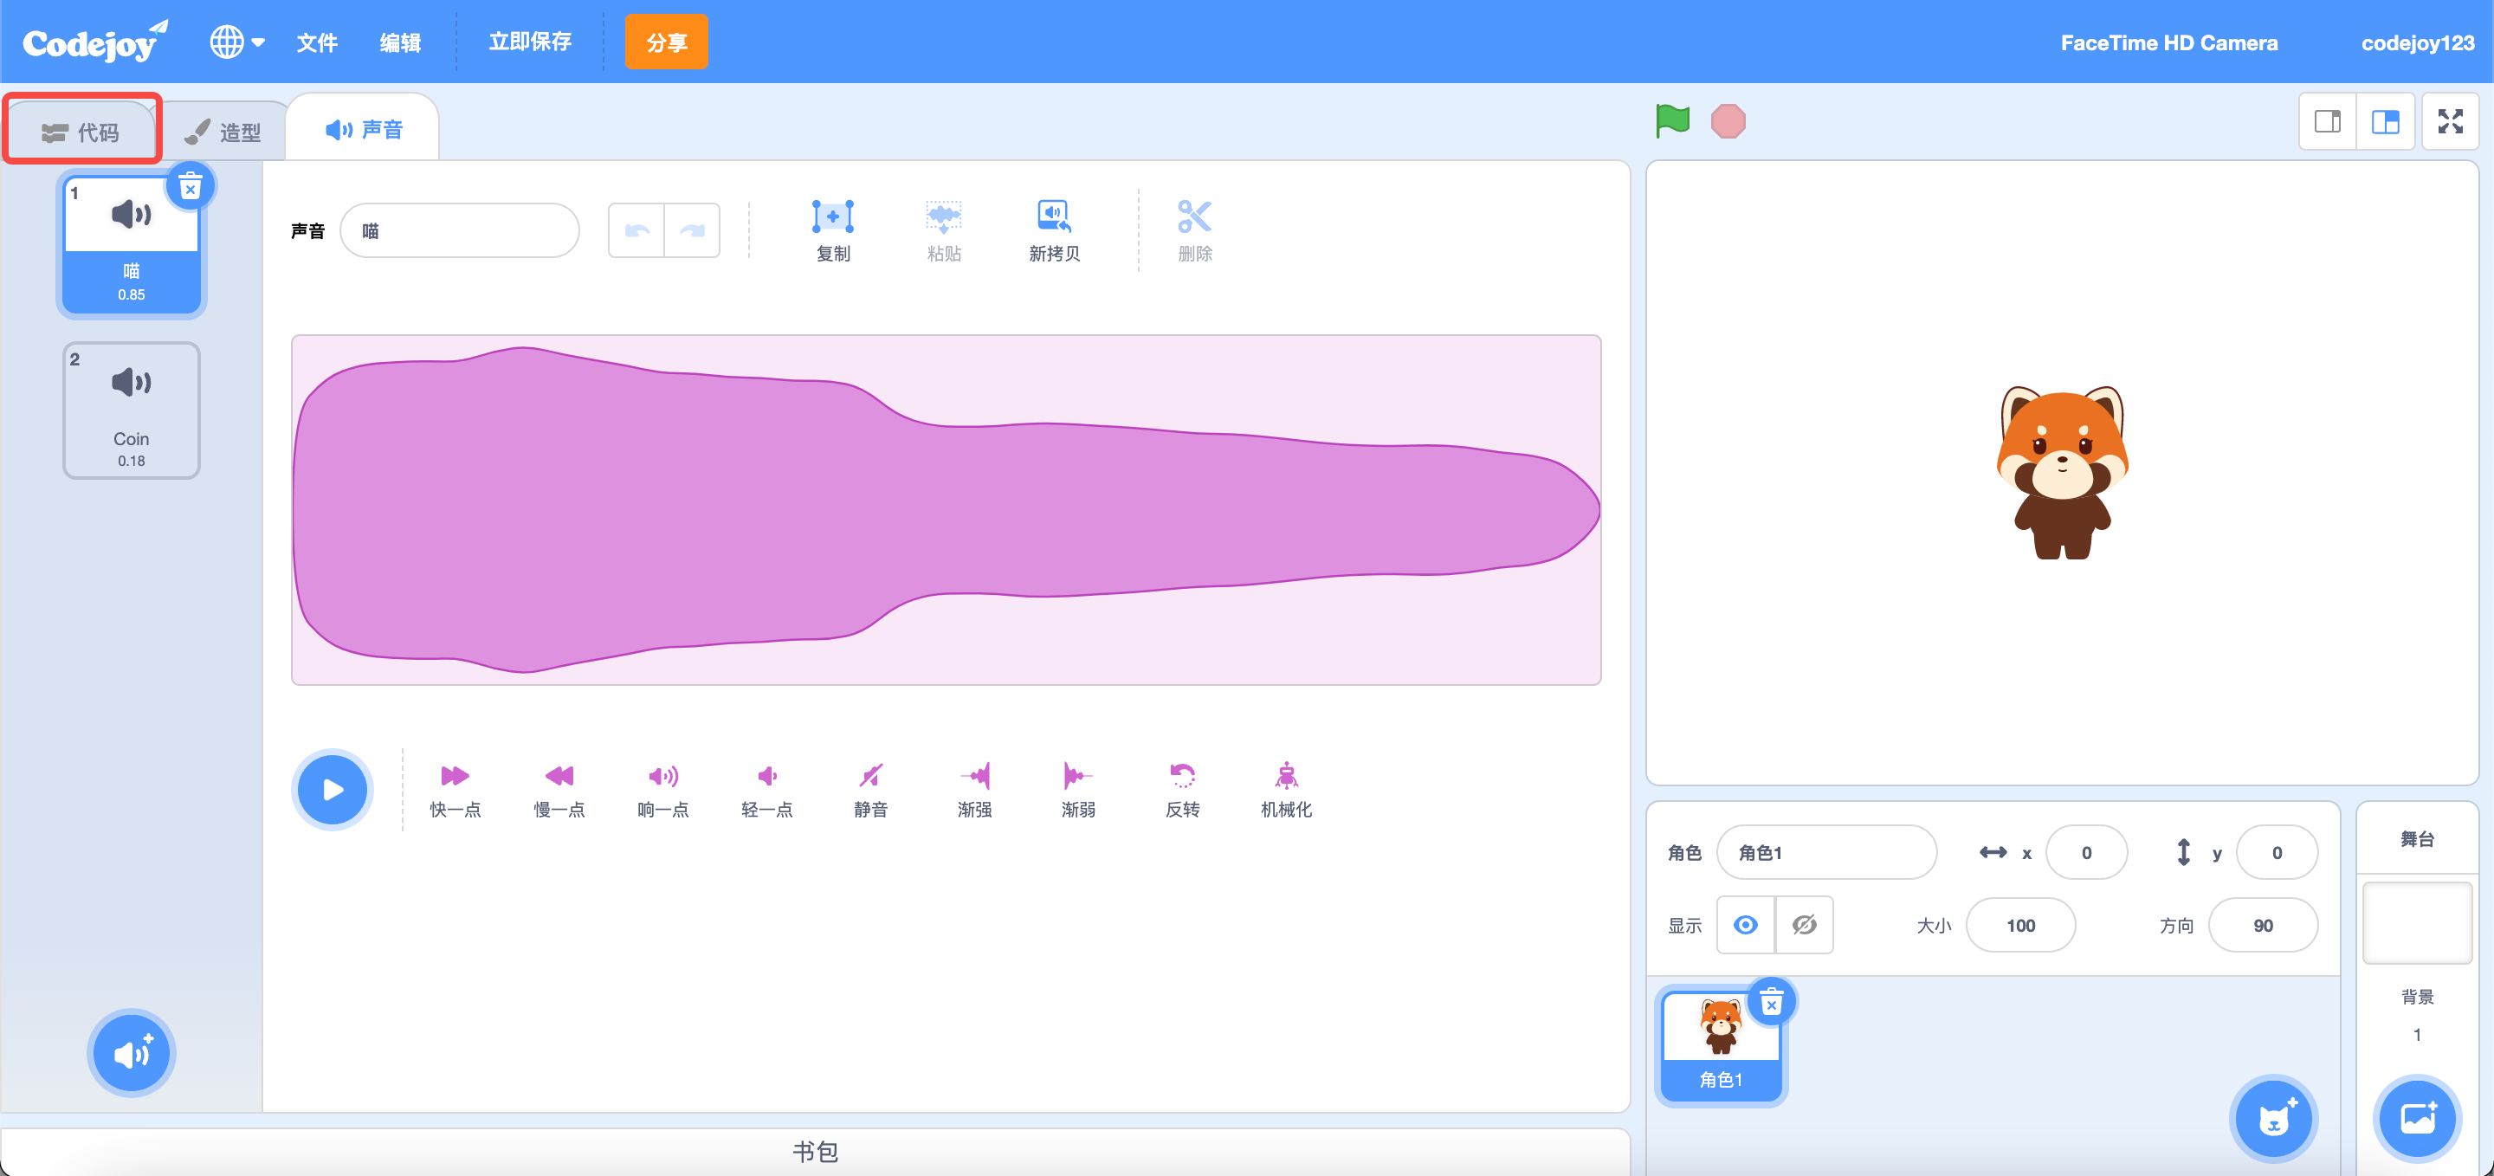The image size is (2494, 1176).
Task: Click the green flag to run
Action: pos(1672,122)
